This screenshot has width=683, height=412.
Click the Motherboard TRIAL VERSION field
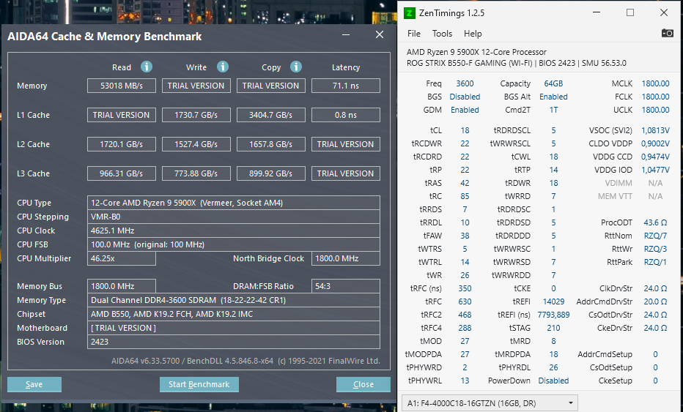tap(234, 328)
